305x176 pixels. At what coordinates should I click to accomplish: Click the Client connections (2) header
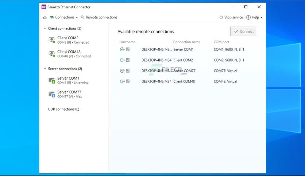(x=65, y=28)
